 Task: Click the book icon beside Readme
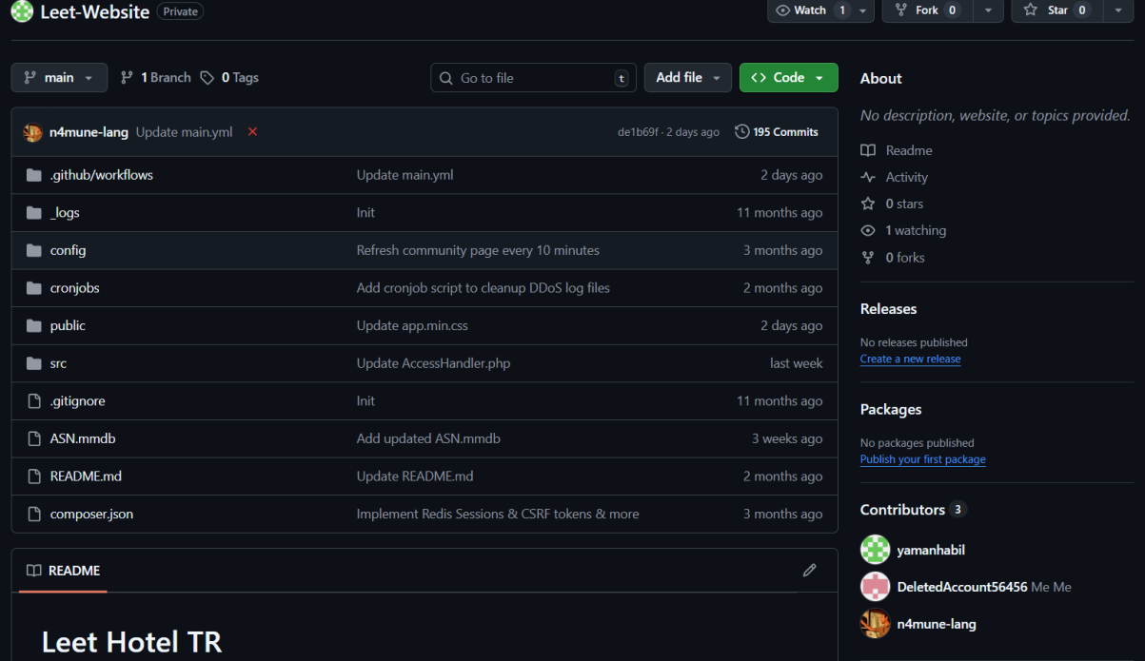coord(867,150)
